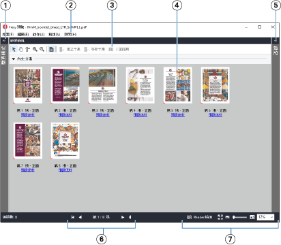Viewport: 281px width, 245px height.
Task: Toggle the sheet content view button
Action: pyautogui.click(x=52, y=49)
